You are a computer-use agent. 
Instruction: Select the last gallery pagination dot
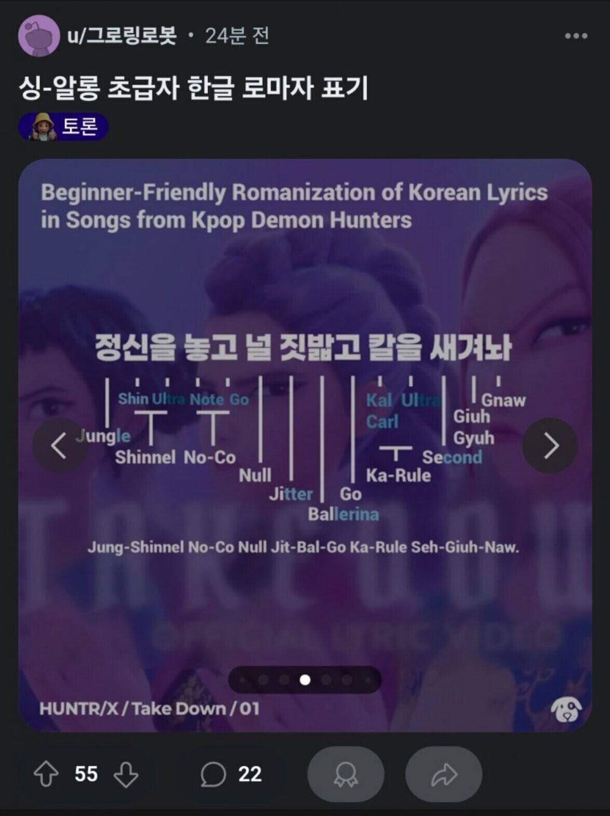pyautogui.click(x=368, y=680)
